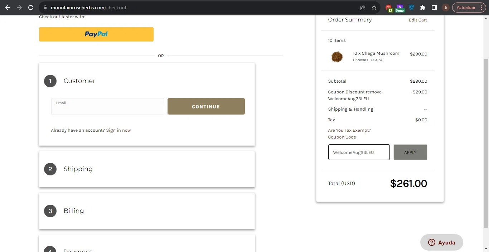Click the 10 Items label

(337, 40)
